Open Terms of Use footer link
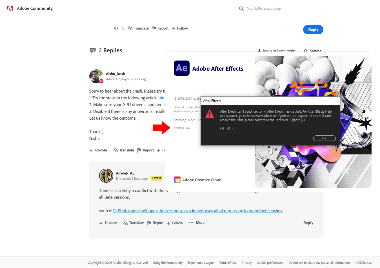This screenshot has width=380, height=268. click(228, 263)
